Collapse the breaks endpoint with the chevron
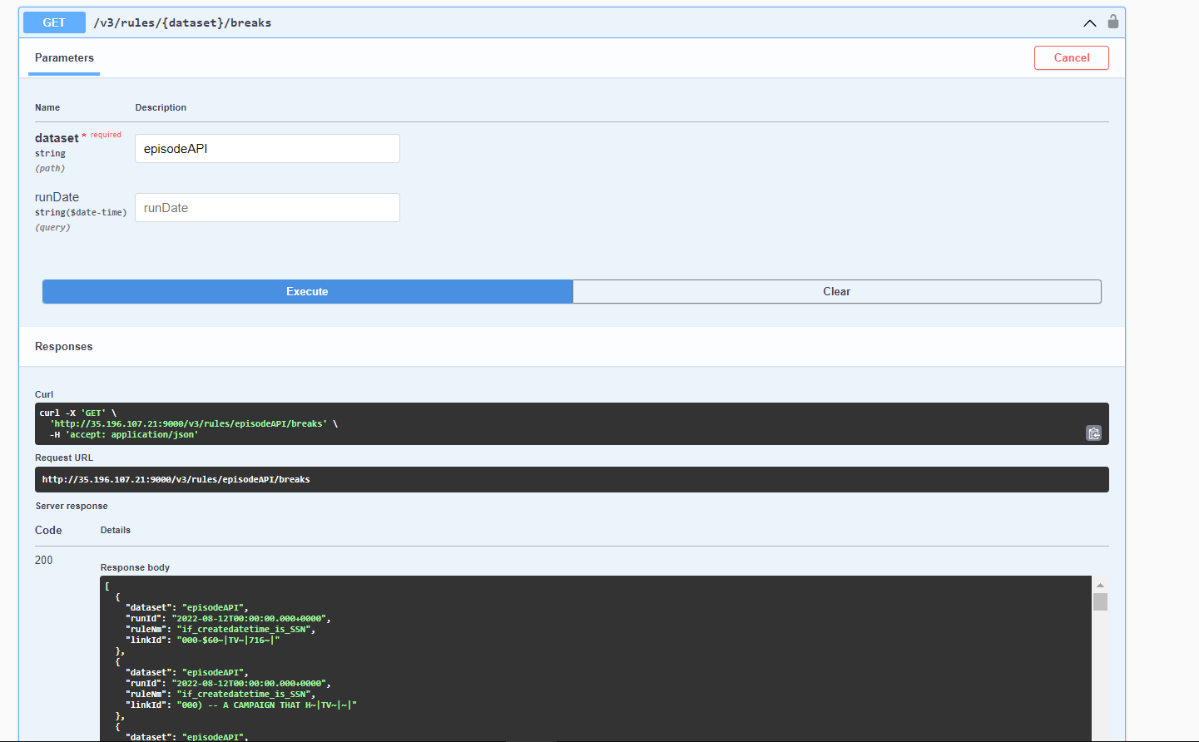 (1090, 23)
